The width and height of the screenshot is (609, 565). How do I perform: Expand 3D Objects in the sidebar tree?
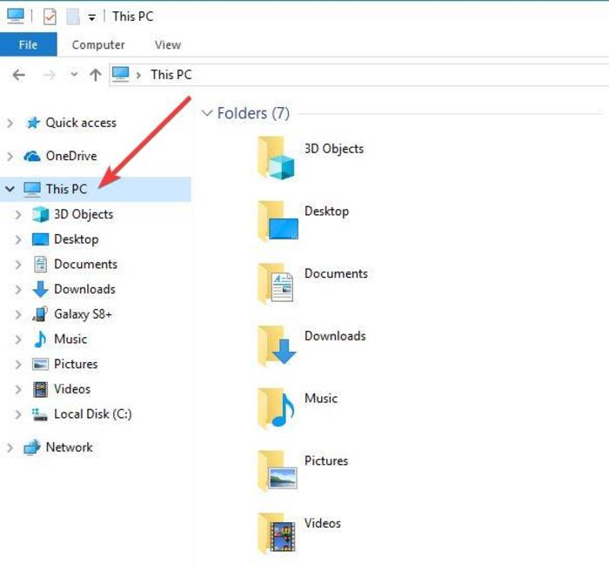pos(18,214)
